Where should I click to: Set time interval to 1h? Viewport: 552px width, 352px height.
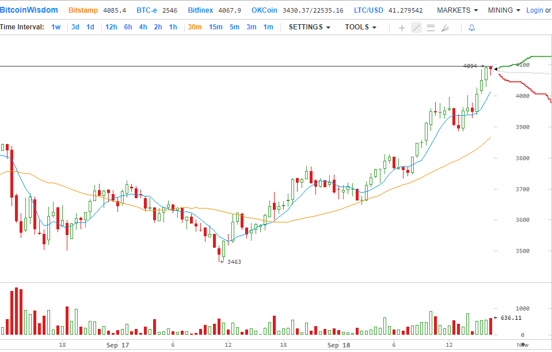click(173, 27)
